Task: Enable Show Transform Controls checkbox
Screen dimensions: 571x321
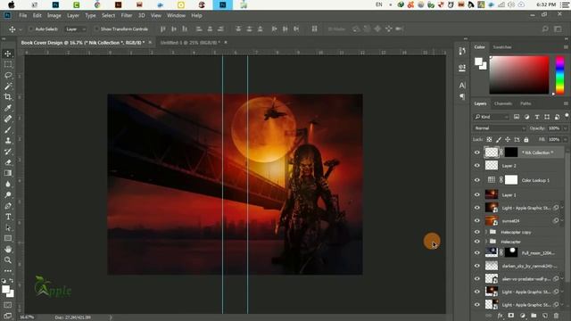Action: 96,29
